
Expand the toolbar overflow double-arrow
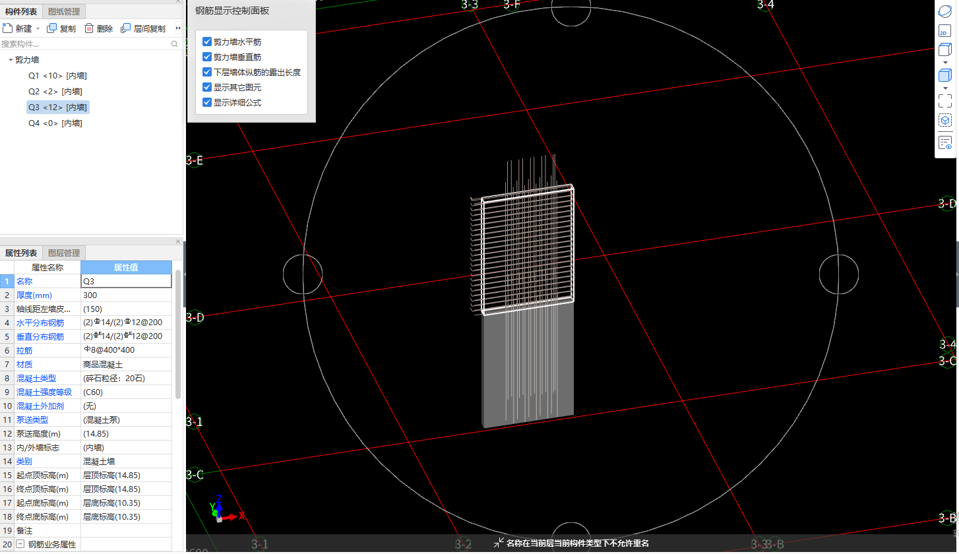pyautogui.click(x=178, y=28)
